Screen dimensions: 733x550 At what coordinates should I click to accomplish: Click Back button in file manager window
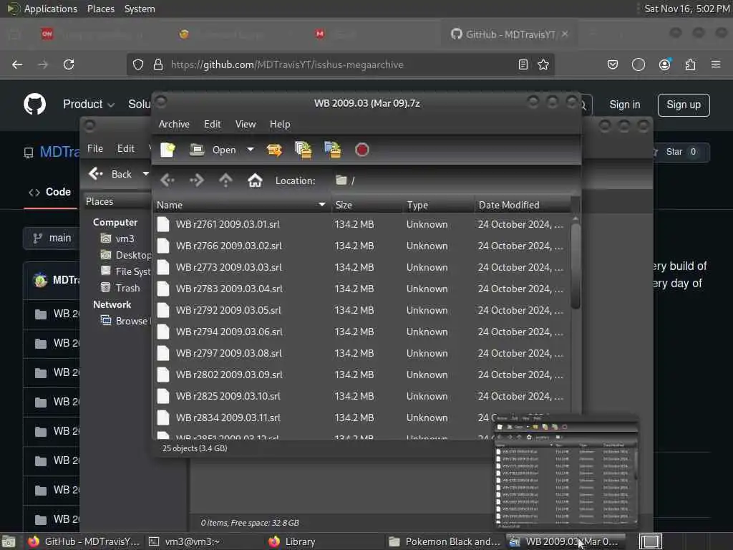point(110,174)
